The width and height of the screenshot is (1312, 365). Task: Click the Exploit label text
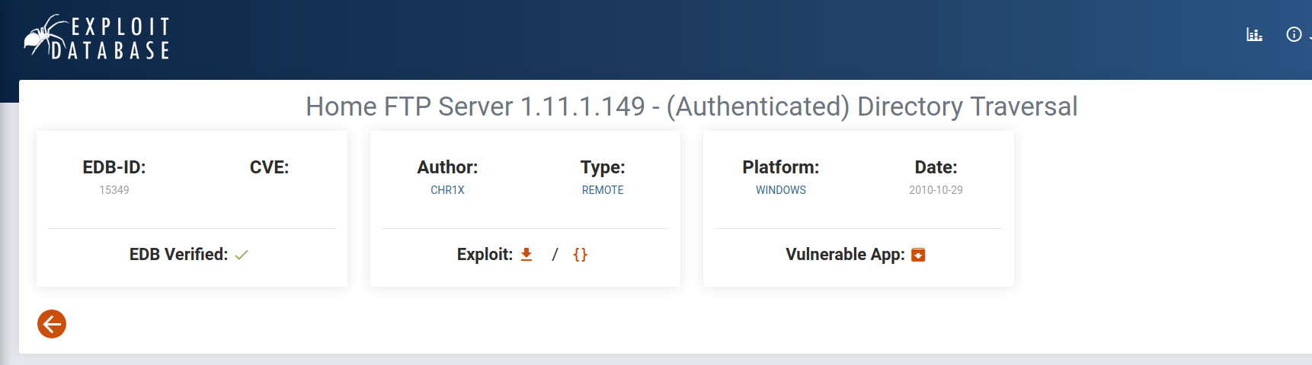pos(485,255)
